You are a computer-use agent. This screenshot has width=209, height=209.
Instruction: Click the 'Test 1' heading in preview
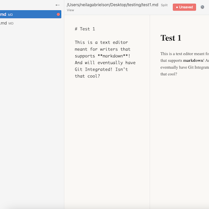click(171, 38)
